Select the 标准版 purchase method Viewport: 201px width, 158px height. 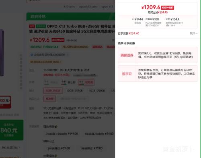(x=49, y=99)
